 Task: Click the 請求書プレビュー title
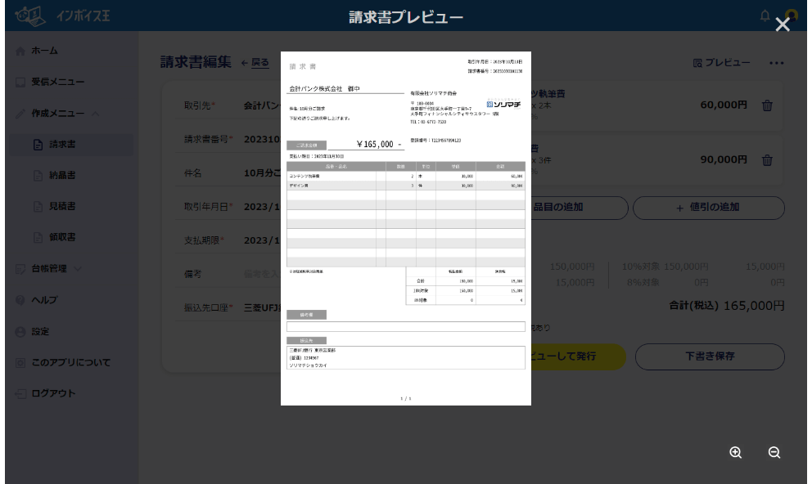click(x=405, y=17)
